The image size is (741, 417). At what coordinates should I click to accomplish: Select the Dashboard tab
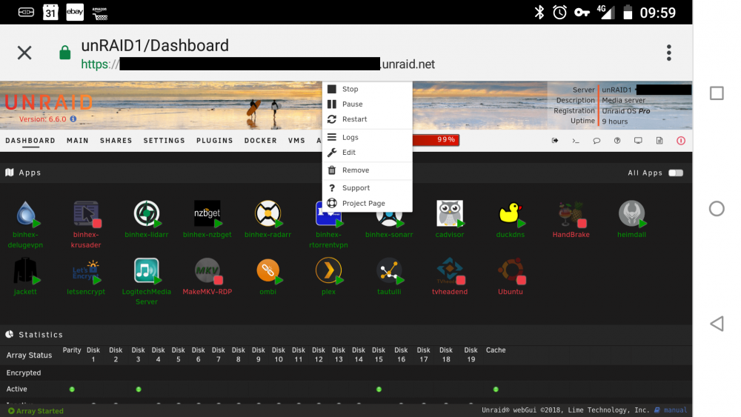tap(30, 141)
